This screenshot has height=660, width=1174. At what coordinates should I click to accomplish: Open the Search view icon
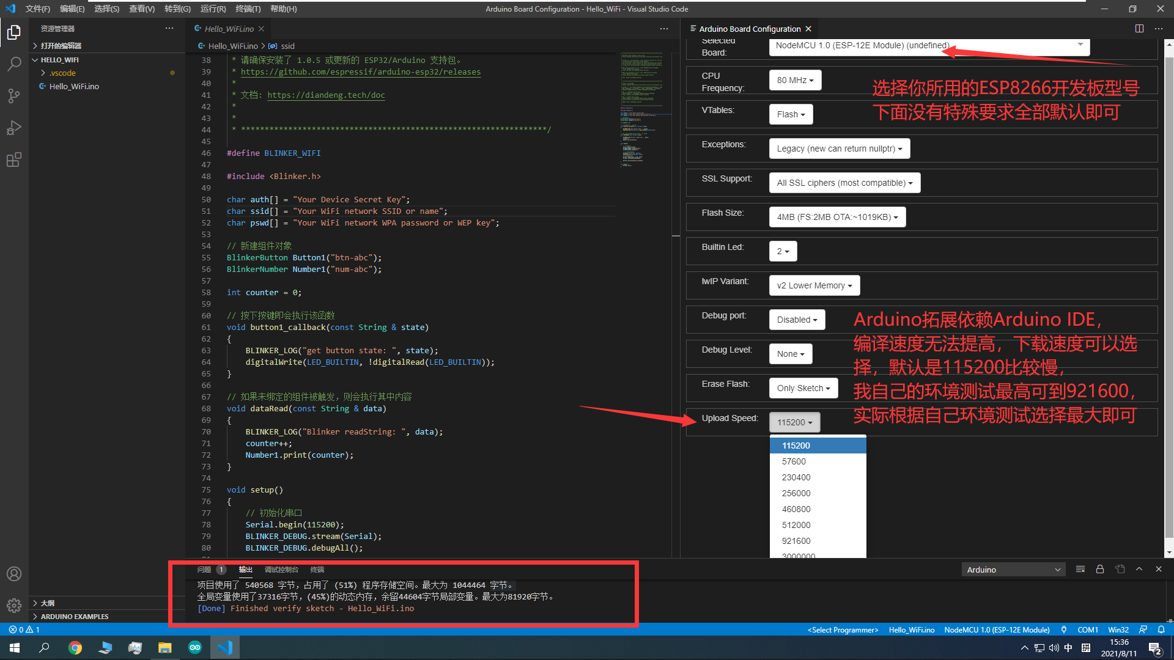pyautogui.click(x=13, y=64)
